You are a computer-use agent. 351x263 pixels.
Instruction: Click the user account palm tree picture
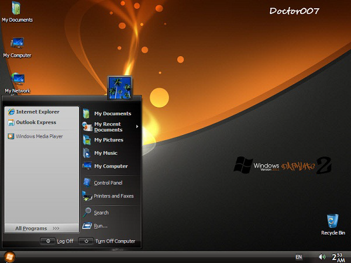[120, 88]
